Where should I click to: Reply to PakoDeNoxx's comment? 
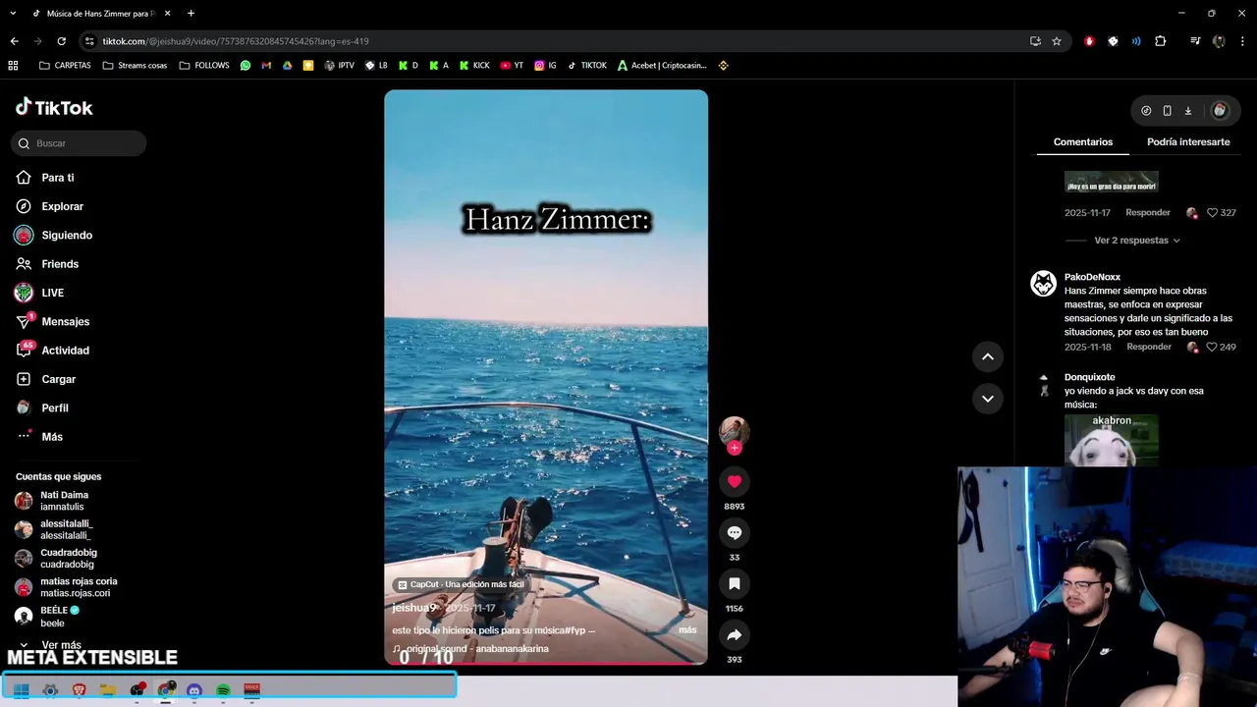pos(1149,347)
